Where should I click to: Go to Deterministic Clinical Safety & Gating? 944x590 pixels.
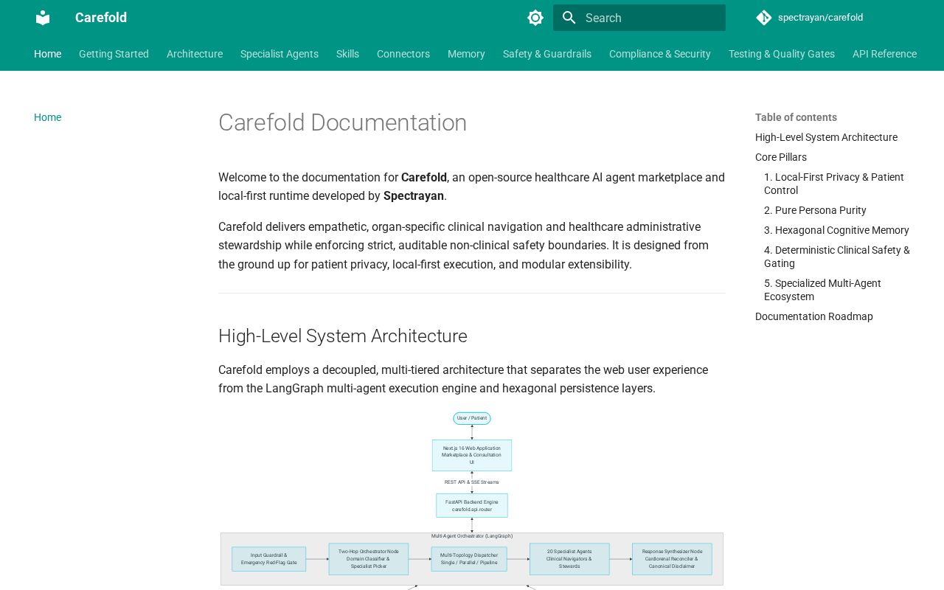pos(837,257)
